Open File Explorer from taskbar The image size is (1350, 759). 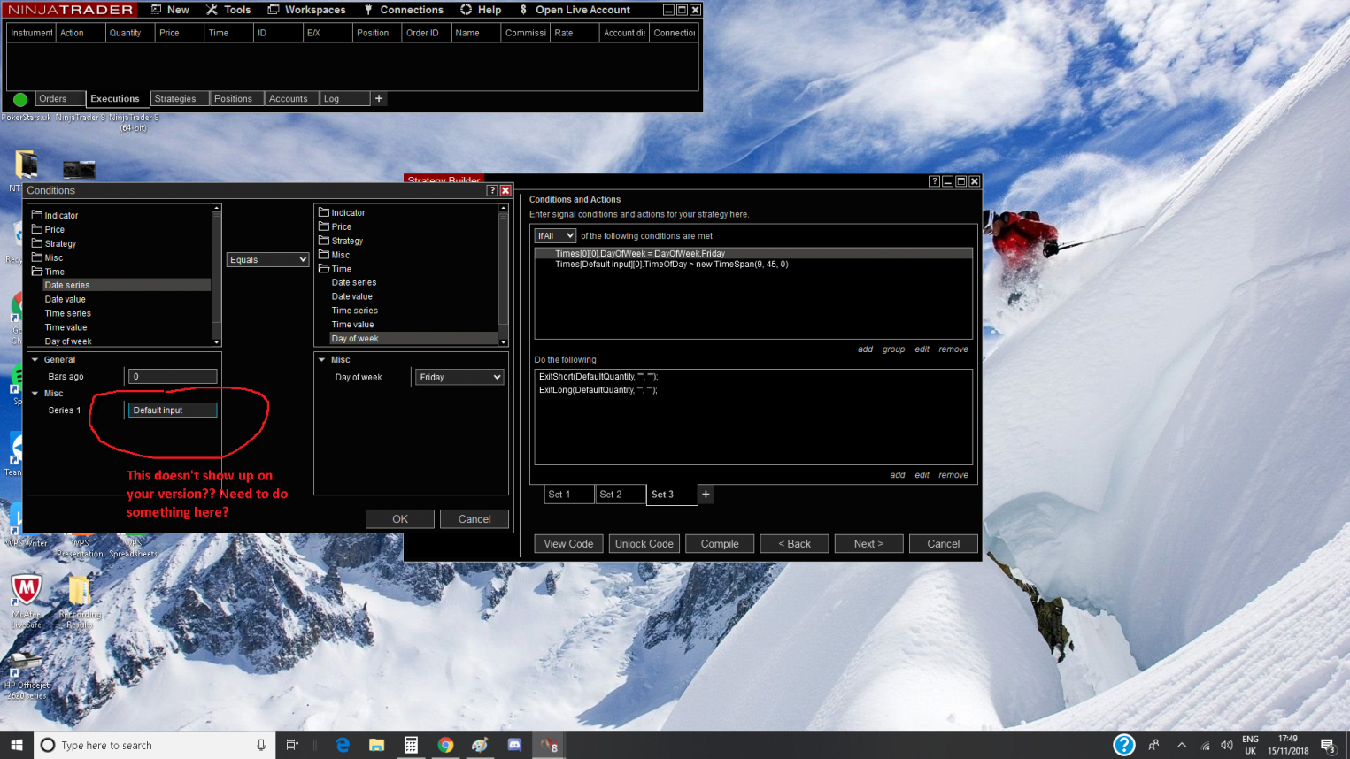tap(377, 746)
